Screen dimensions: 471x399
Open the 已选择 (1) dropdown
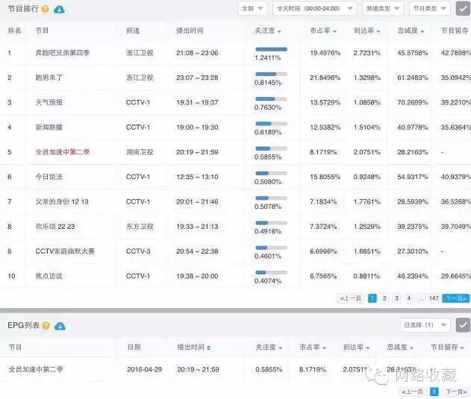(x=425, y=325)
